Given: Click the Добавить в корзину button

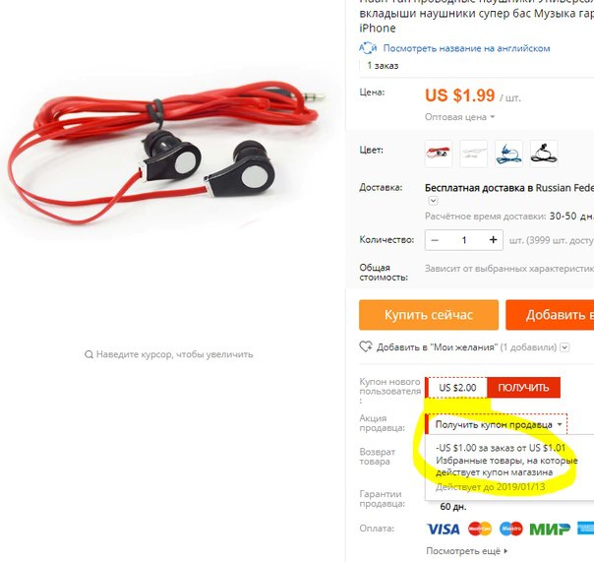Looking at the screenshot, I should click(550, 315).
